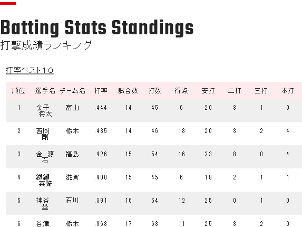Select the 順位 column header
Viewport: 302px width, 227px height.
pos(18,91)
